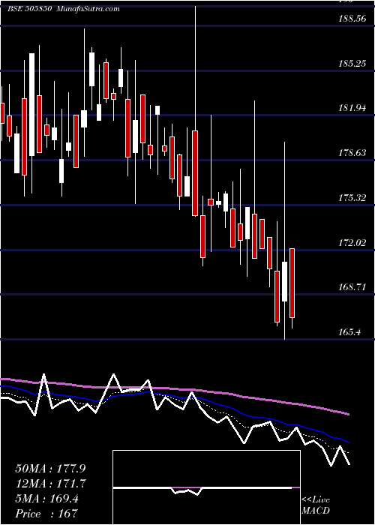
Task: Click the 185.25 price axis label
Action: [352, 64]
